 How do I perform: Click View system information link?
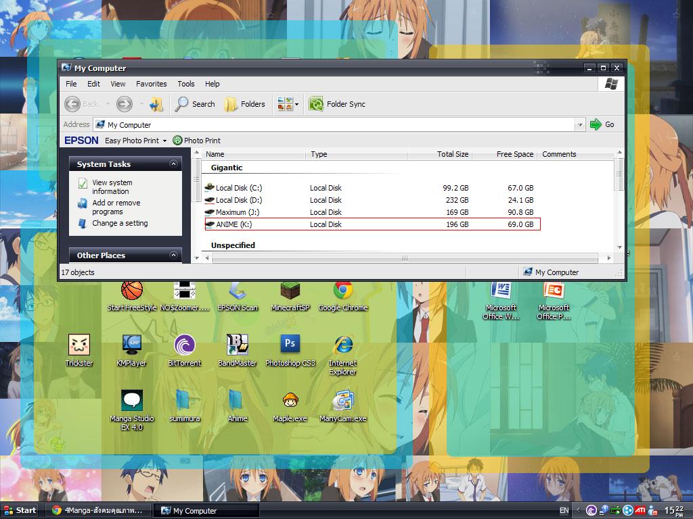[x=112, y=187]
